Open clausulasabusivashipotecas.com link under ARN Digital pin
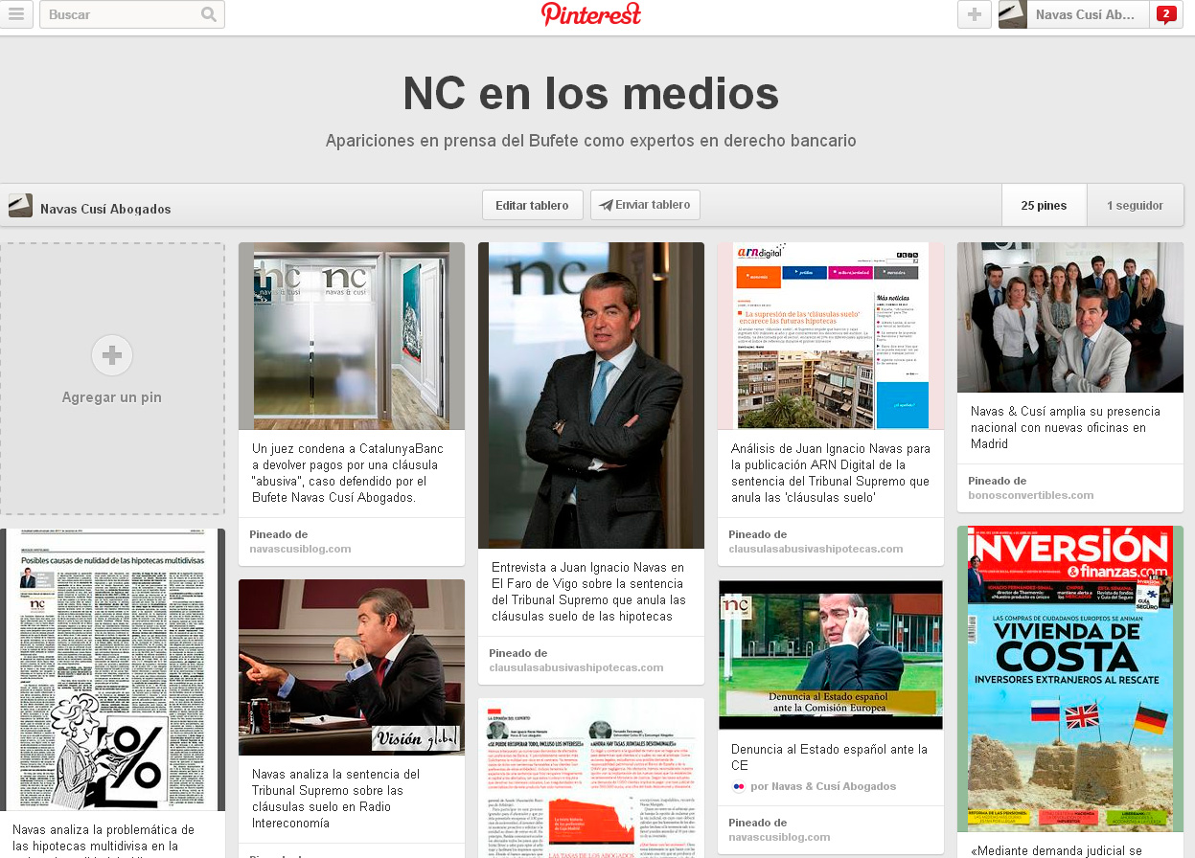 click(x=816, y=550)
